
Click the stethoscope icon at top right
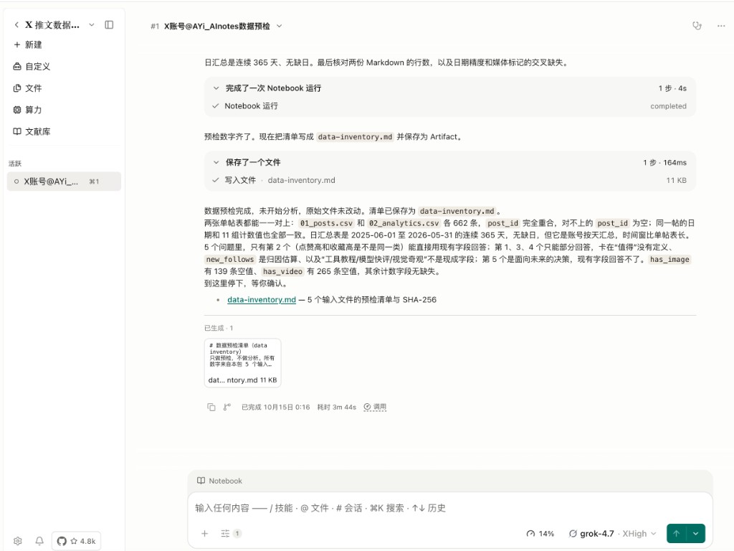coord(697,26)
